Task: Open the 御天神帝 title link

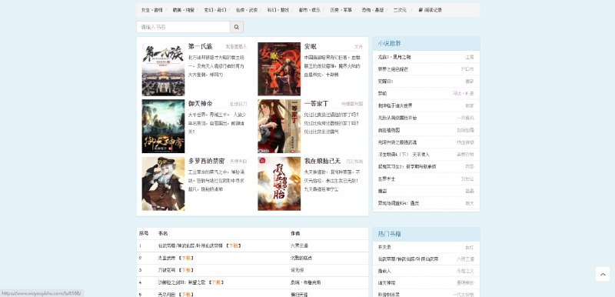Action: tap(200, 104)
